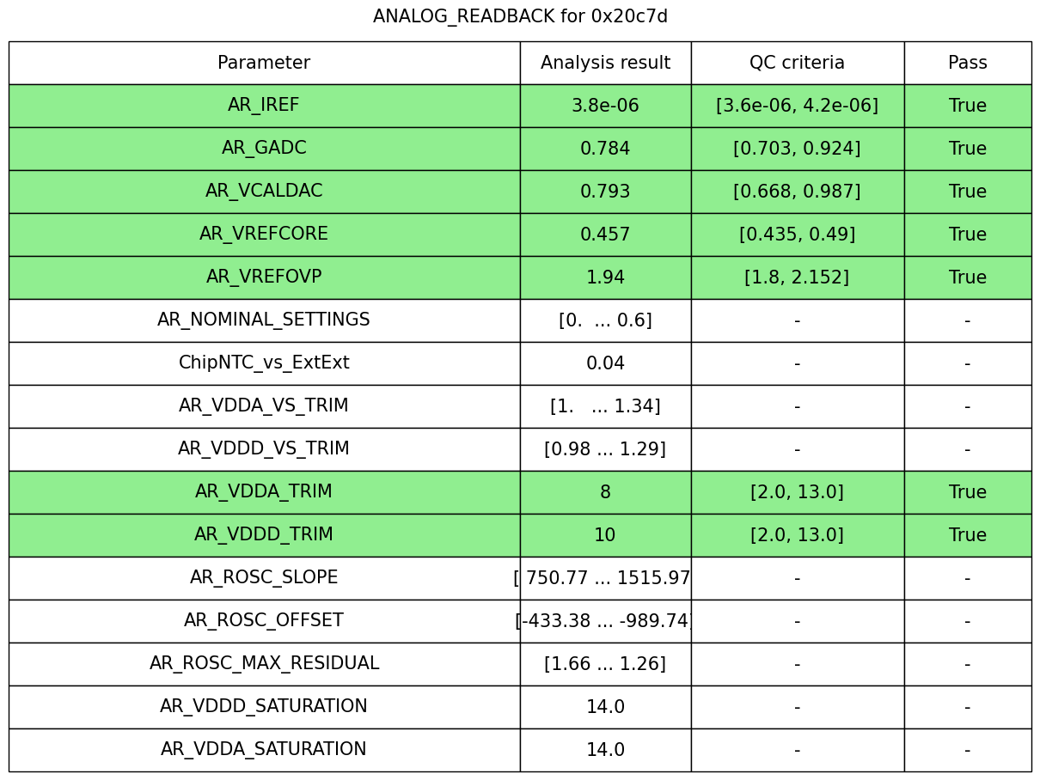Select the AR_ROSC_SLOPE analysis result cell
This screenshot has width=1040, height=780.
point(605,578)
